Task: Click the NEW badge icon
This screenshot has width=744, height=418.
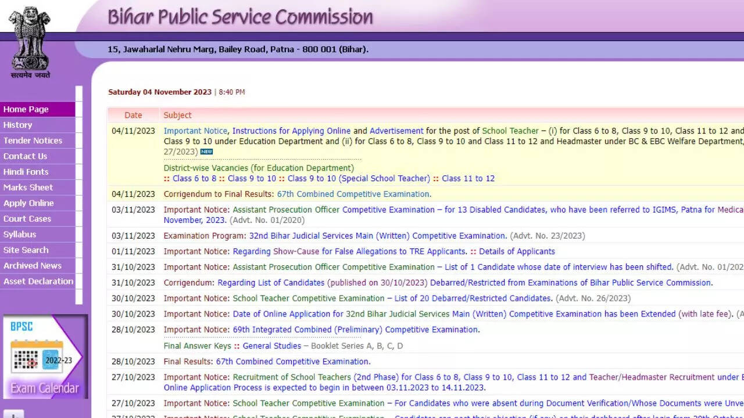Action: [x=206, y=152]
